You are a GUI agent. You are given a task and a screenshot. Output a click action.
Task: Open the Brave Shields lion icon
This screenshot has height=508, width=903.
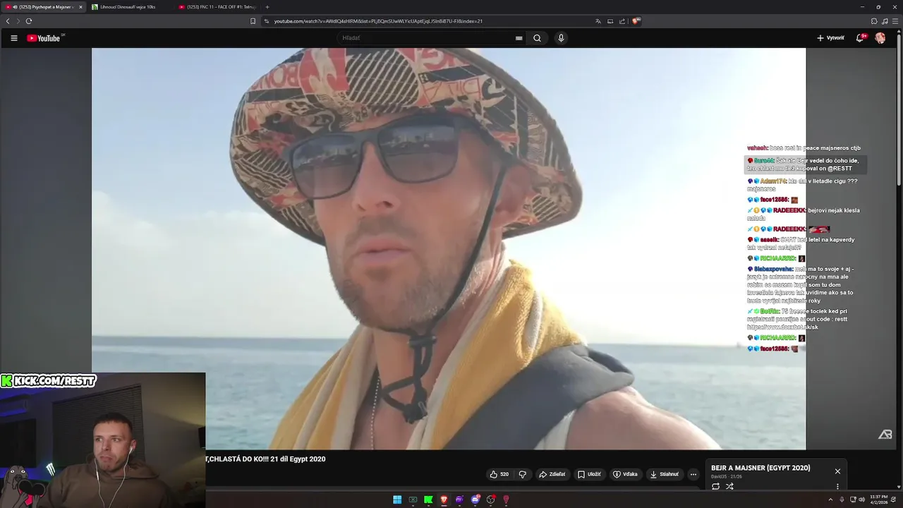click(636, 21)
